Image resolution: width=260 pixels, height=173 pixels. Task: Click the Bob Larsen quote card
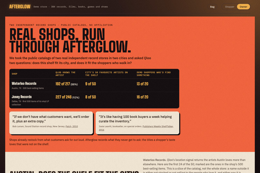(51, 123)
